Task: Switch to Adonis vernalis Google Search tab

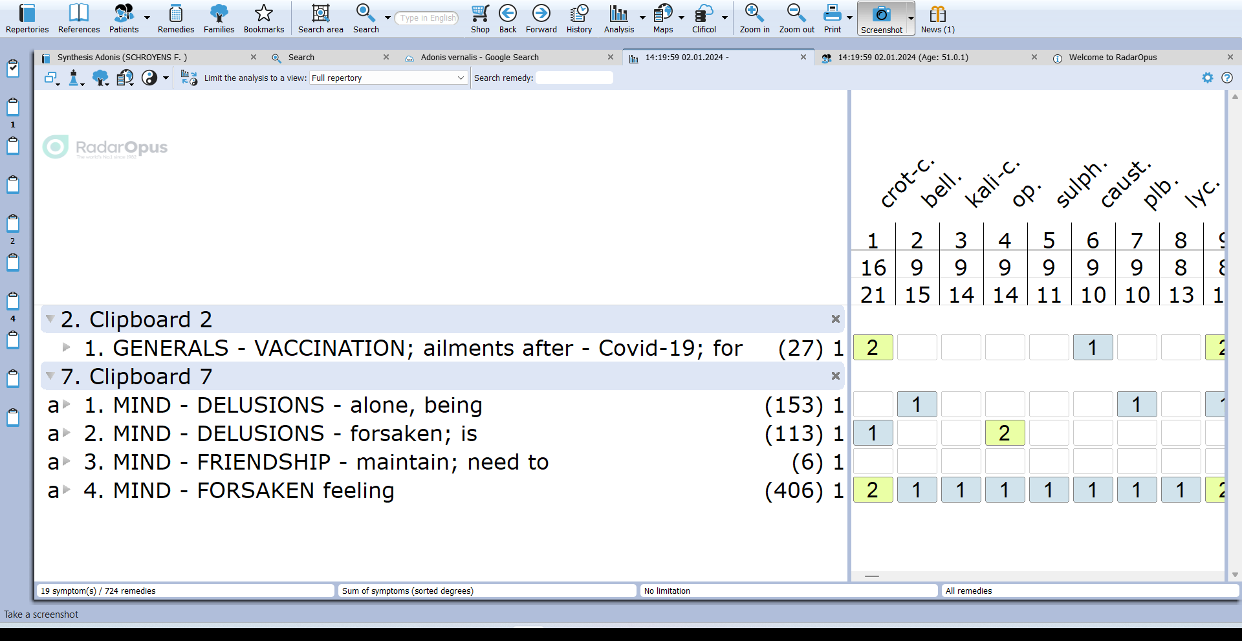Action: (x=479, y=58)
